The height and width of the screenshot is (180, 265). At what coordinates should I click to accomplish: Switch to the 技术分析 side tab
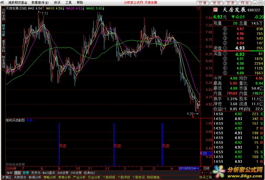click(3, 30)
